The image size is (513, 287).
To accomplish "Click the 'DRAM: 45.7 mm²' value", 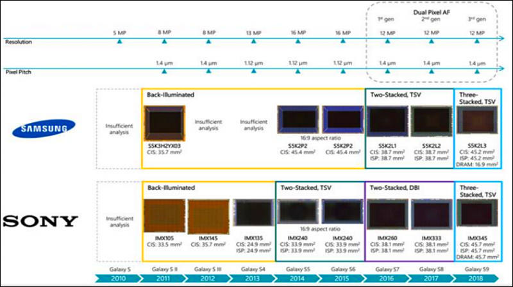I will tap(477, 257).
